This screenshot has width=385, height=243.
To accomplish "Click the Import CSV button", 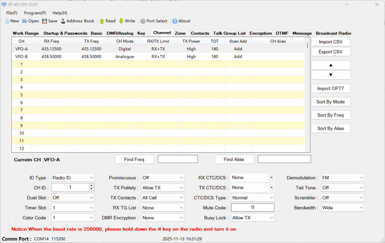I will (331, 42).
